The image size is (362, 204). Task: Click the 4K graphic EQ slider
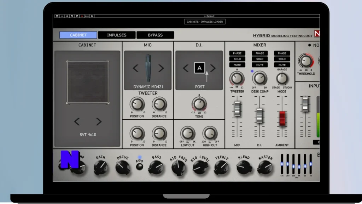point(311,164)
